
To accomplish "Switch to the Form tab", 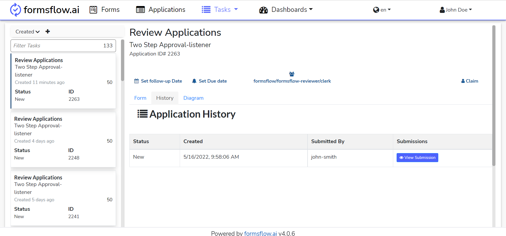I will pyautogui.click(x=140, y=98).
